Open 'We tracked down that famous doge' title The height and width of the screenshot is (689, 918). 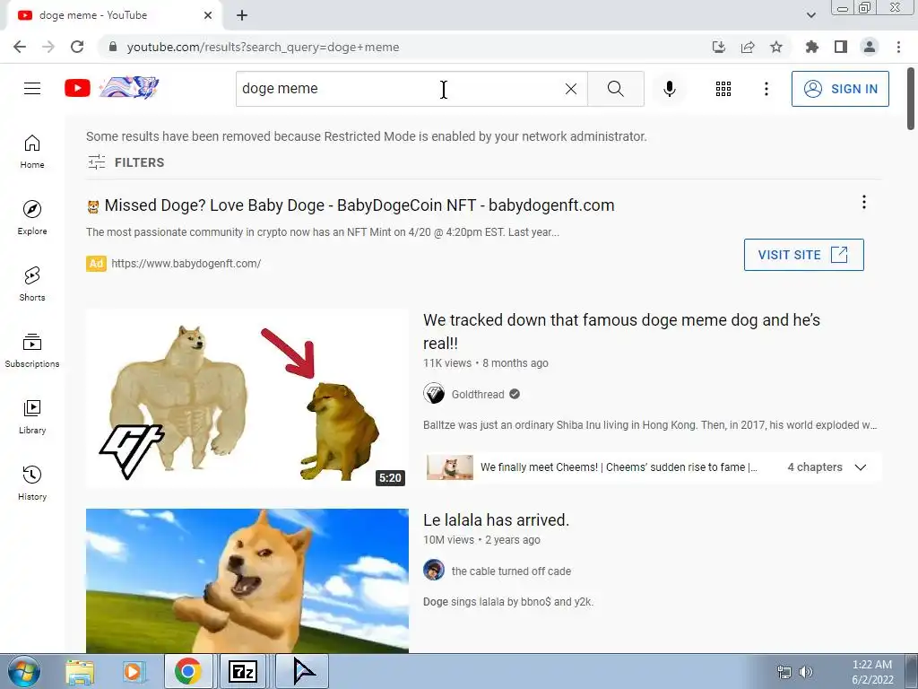click(621, 331)
